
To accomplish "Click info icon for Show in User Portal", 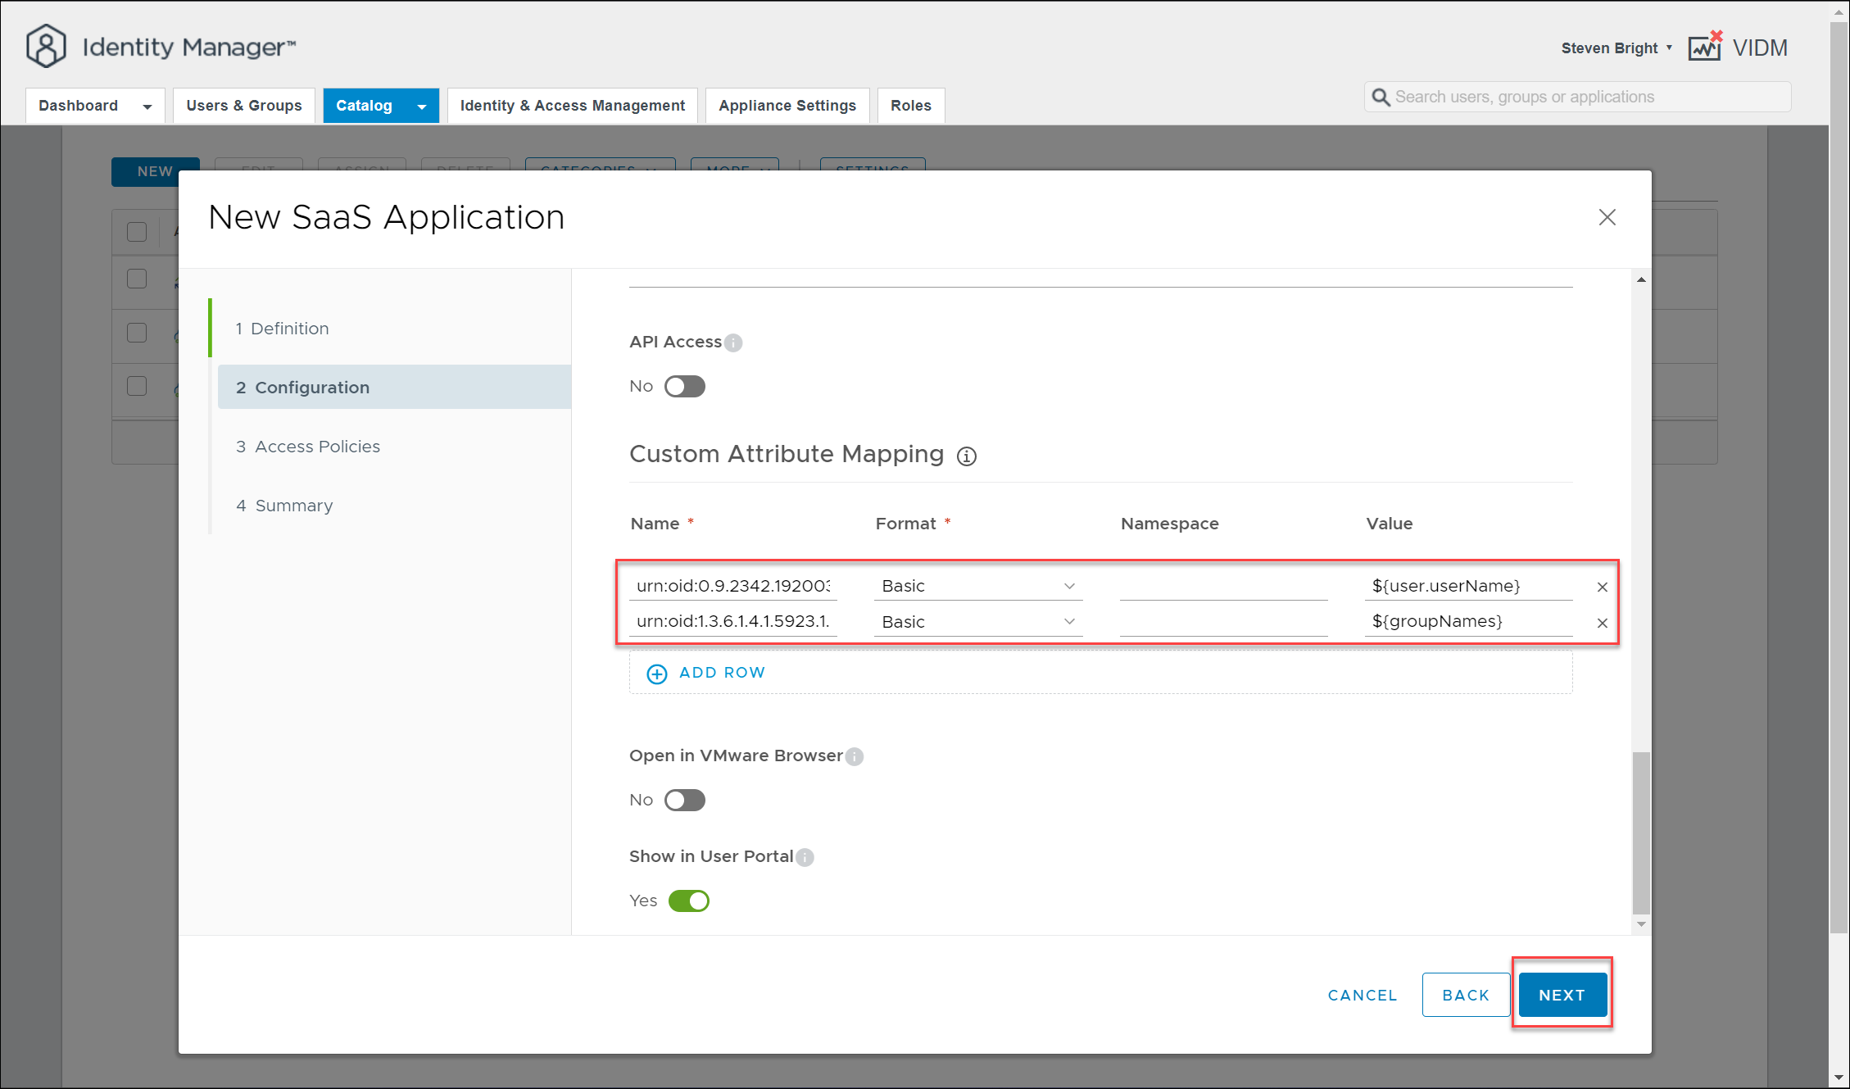I will [x=805, y=857].
